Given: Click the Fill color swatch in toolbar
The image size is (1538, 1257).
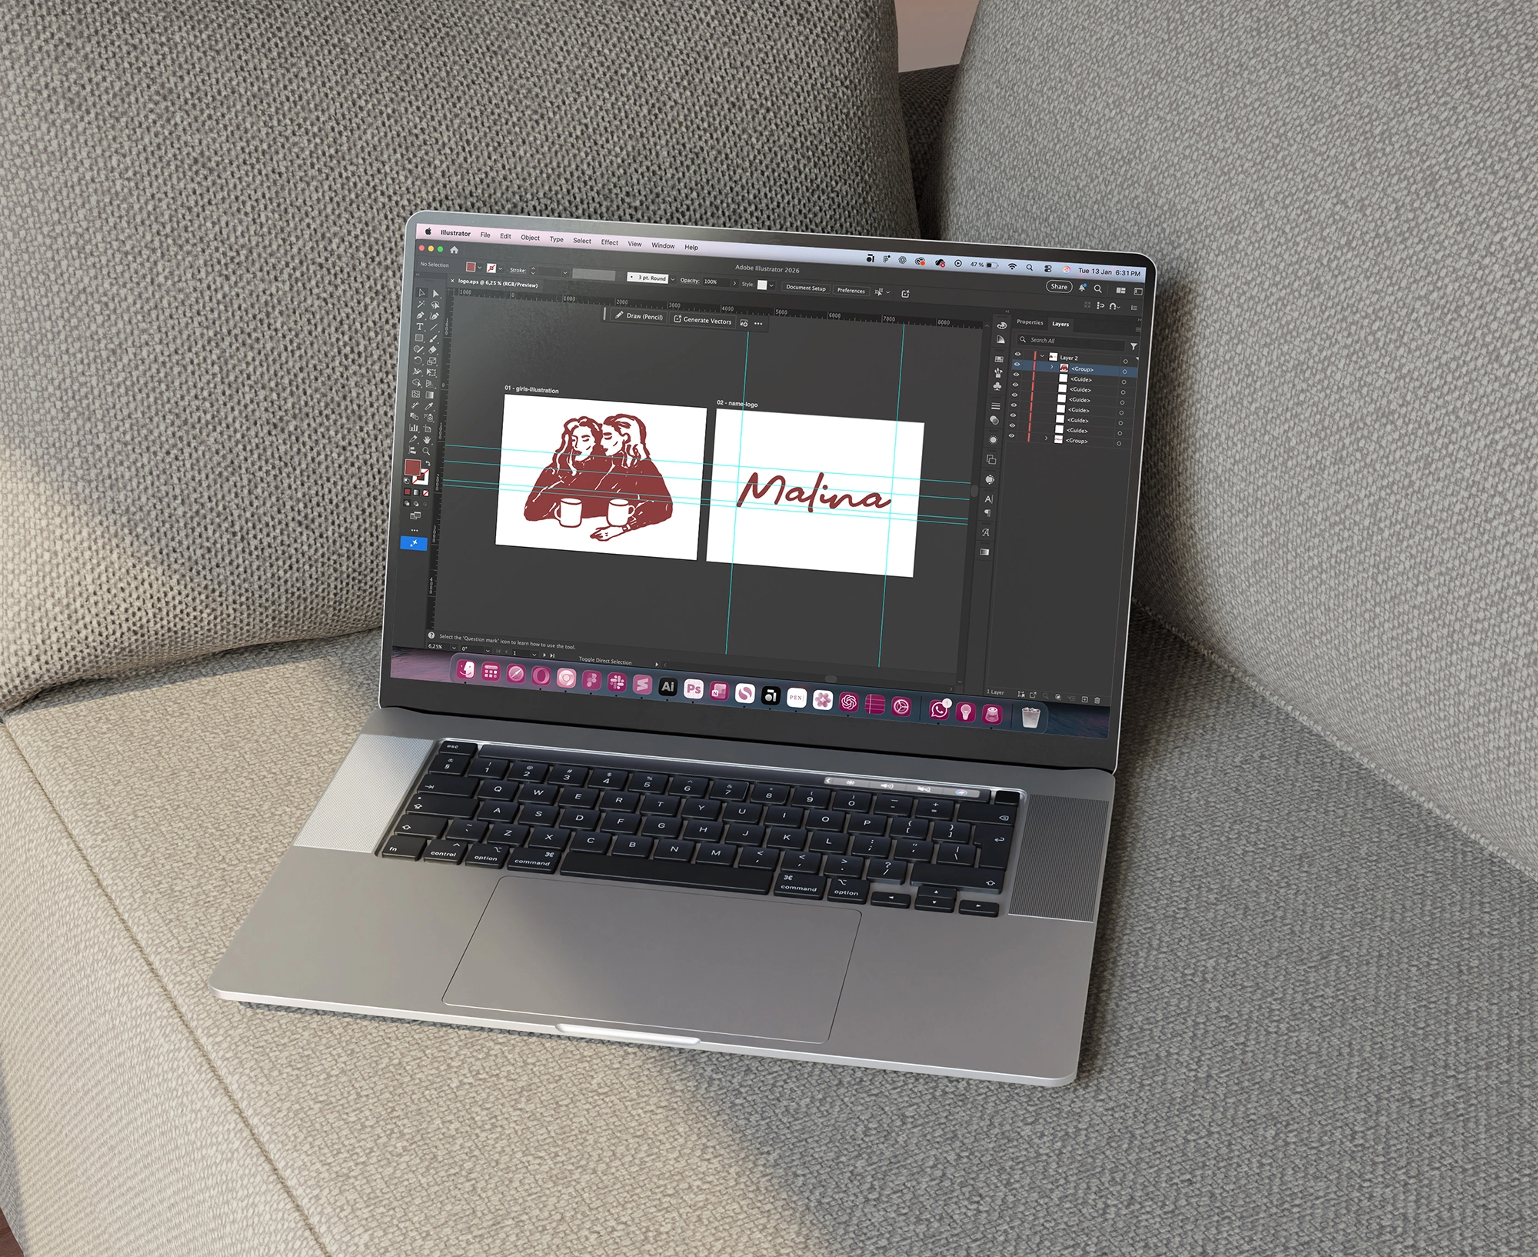Looking at the screenshot, I should 413,467.
